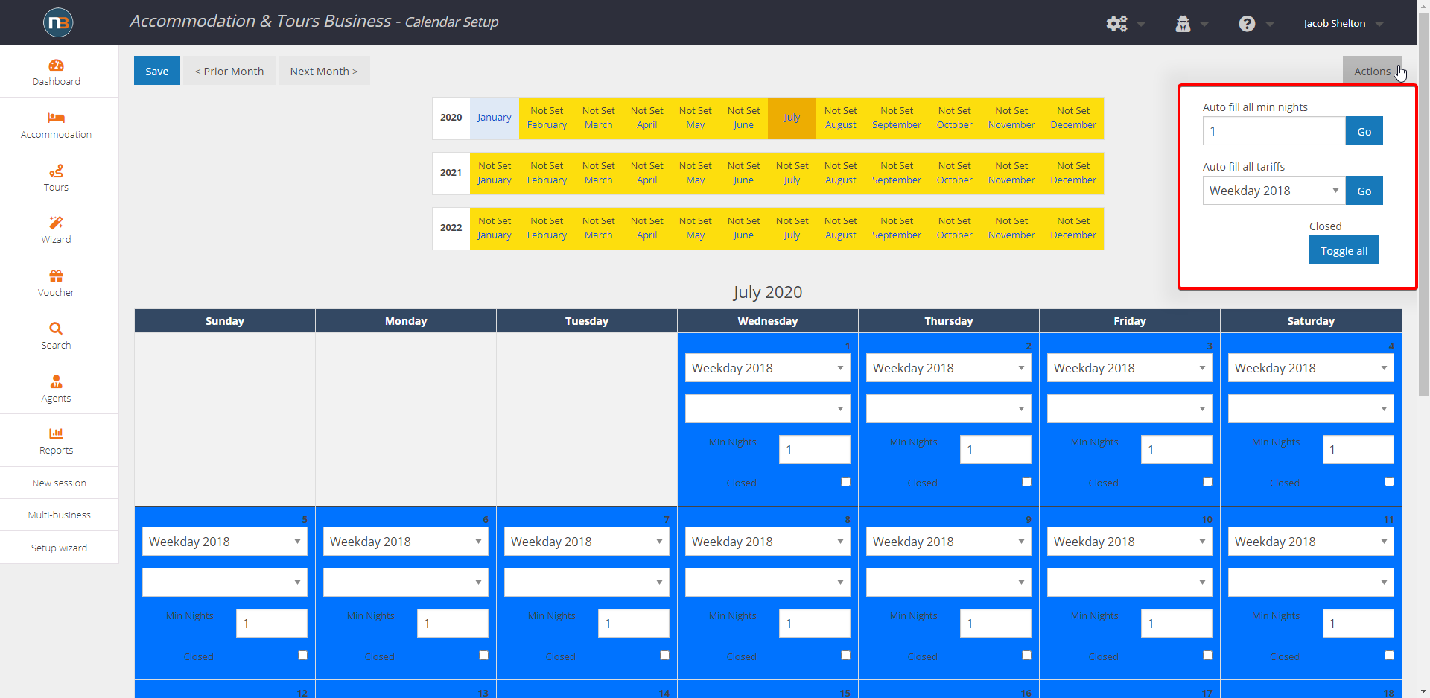The height and width of the screenshot is (698, 1430).
Task: Open second empty dropdown for July 3
Action: click(1129, 408)
